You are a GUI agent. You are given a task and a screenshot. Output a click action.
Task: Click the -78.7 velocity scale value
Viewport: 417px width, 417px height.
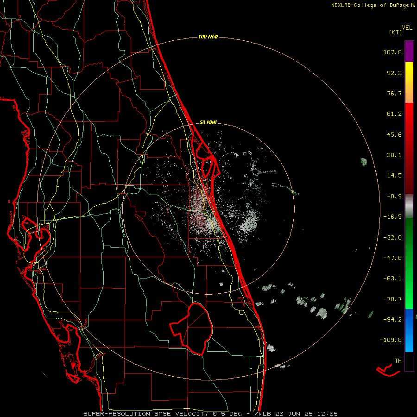click(x=392, y=299)
